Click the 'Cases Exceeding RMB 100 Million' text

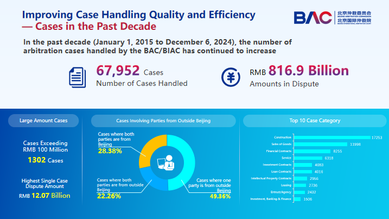(46, 146)
